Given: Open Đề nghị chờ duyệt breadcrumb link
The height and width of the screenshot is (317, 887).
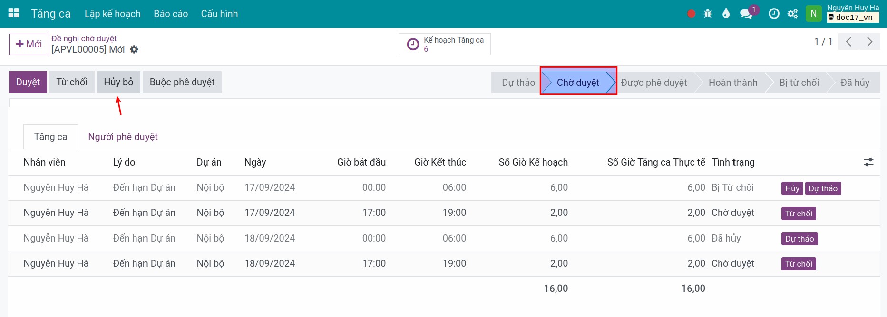Looking at the screenshot, I should tap(84, 38).
